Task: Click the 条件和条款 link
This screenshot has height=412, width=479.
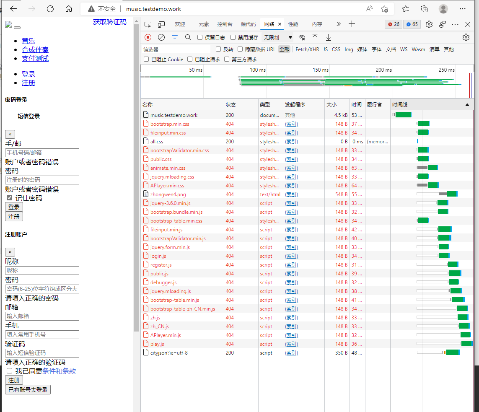Action: (x=59, y=371)
